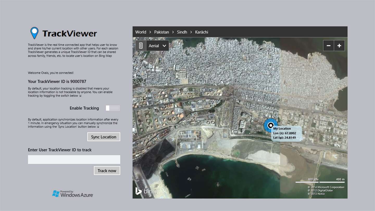This screenshot has height=211, width=375.
Task: Click the My Location pushpin marker
Action: coord(271,125)
